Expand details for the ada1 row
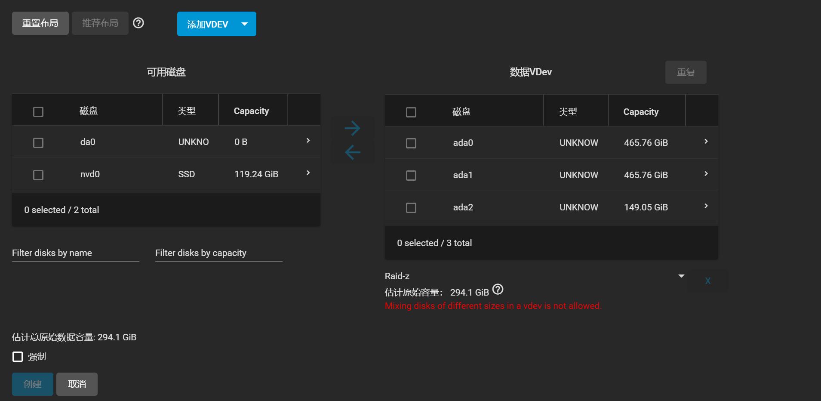This screenshot has width=821, height=401. (x=706, y=174)
